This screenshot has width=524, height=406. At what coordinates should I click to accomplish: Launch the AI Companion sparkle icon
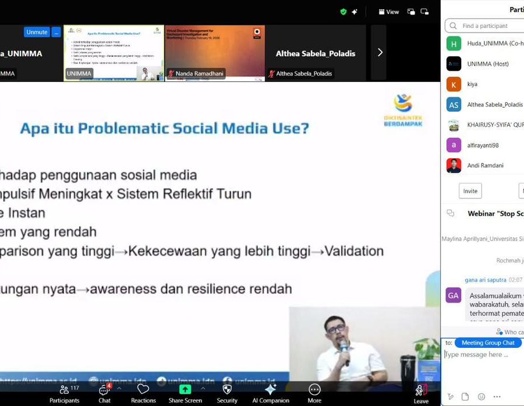coord(270,393)
